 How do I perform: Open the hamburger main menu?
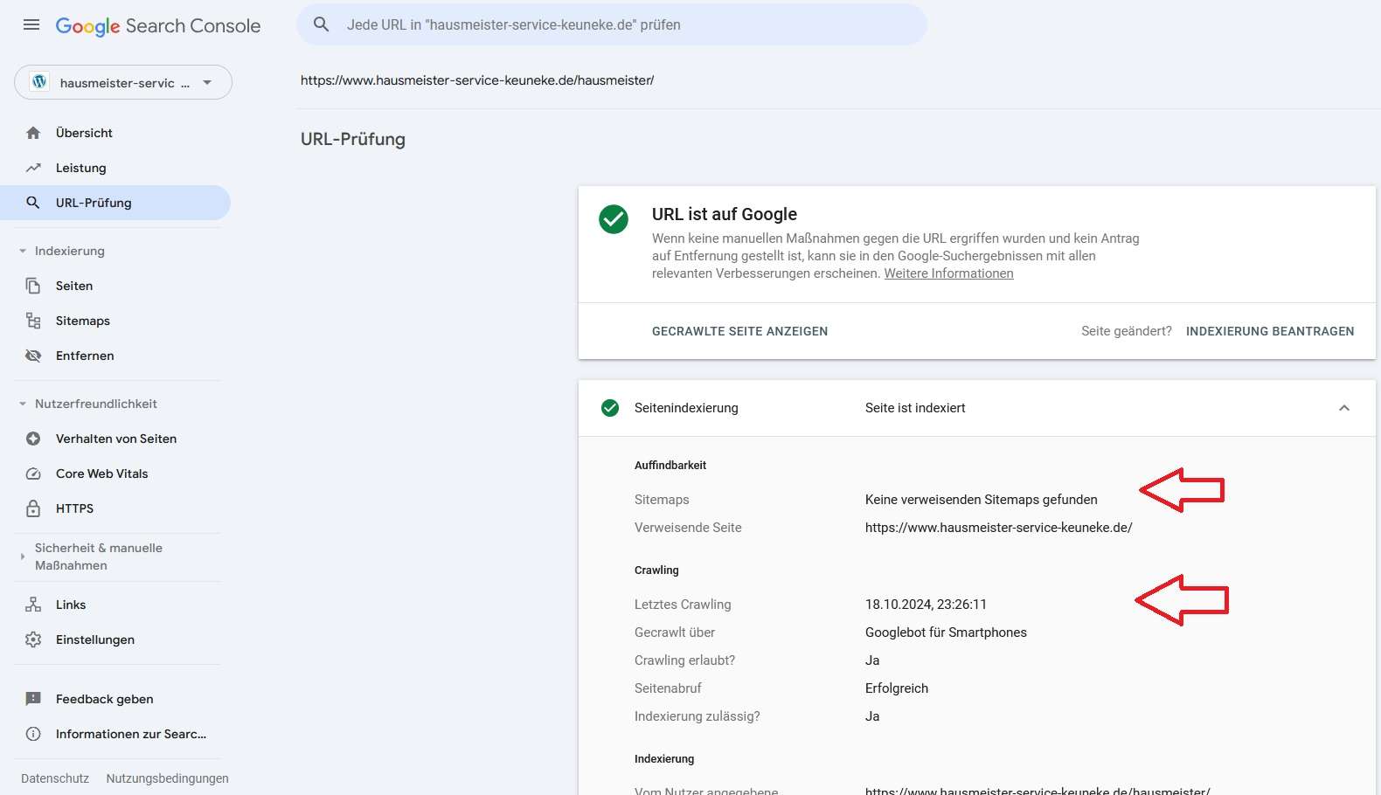(x=31, y=24)
